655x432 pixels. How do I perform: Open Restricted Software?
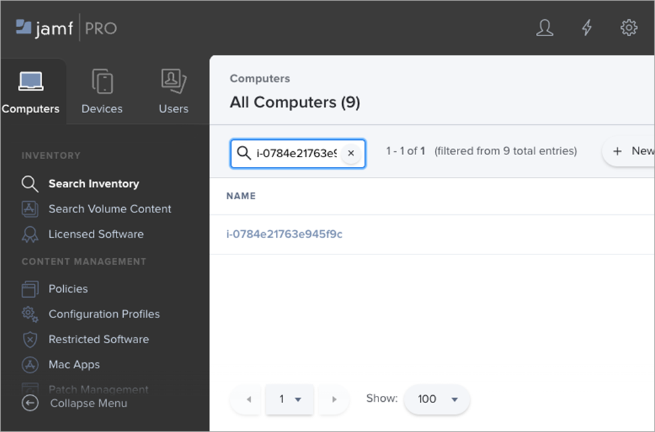(x=99, y=339)
